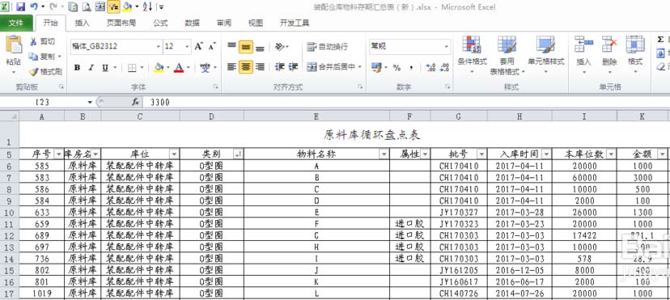670x300 pixels.
Task: Open the 类别 column filter dropdown
Action: point(238,154)
